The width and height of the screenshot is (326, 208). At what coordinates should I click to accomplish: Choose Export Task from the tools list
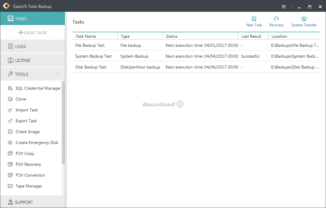click(26, 121)
